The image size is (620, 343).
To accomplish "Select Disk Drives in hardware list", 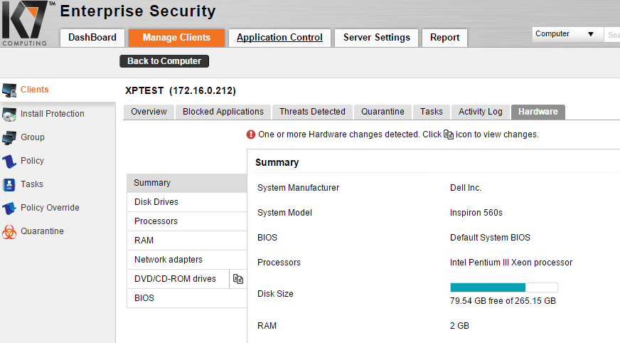I will (156, 202).
